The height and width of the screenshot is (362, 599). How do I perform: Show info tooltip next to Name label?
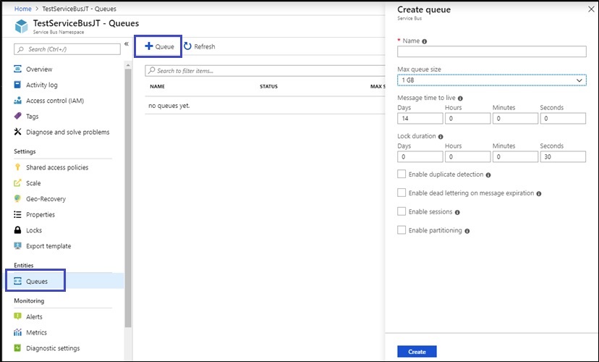point(425,41)
